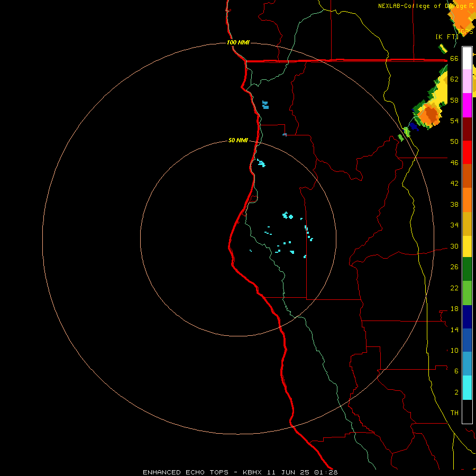
Task: Pick the light green legend band
Action: point(467,293)
